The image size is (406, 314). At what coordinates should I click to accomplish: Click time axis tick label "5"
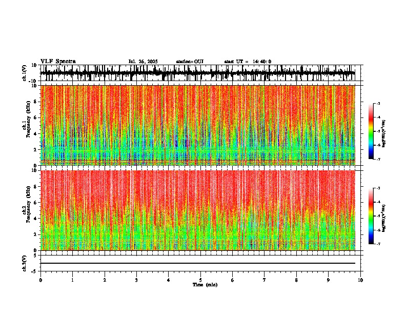coord(200,280)
